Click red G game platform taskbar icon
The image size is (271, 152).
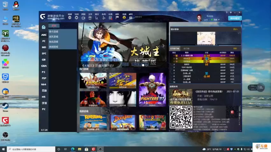(93, 149)
